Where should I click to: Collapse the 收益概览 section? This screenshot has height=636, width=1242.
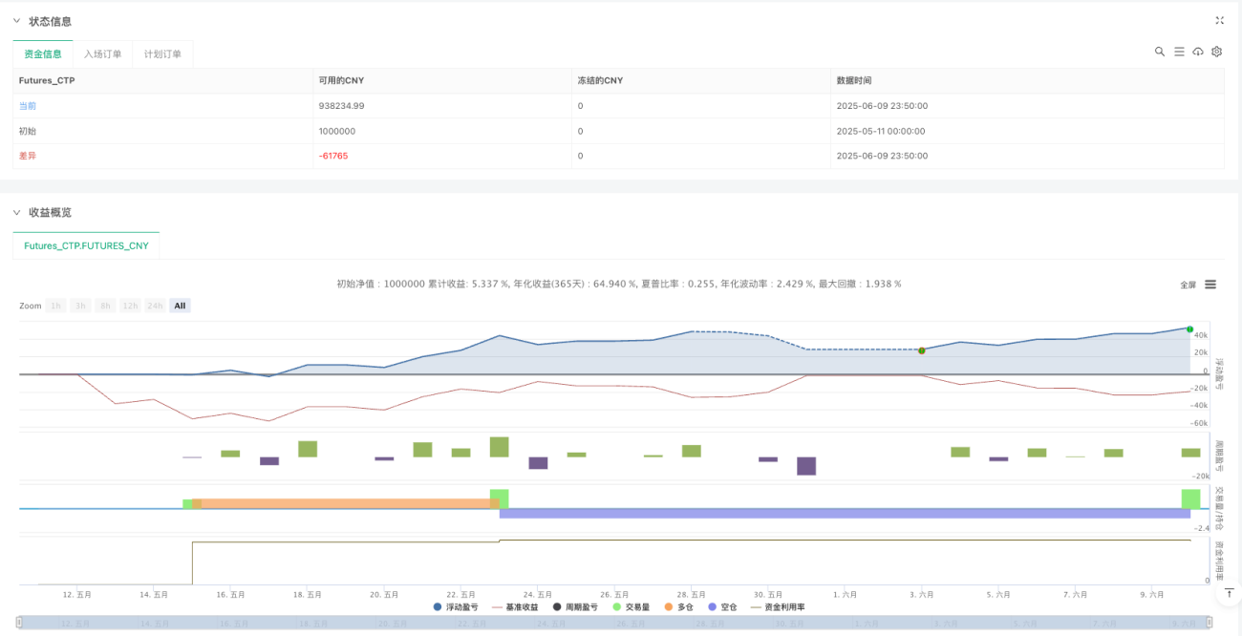16,212
